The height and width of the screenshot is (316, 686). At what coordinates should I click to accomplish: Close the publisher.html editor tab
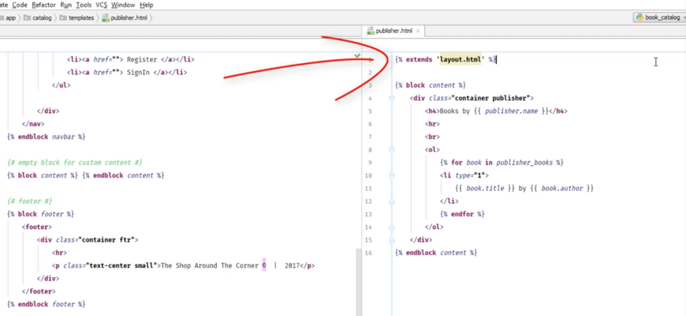418,31
